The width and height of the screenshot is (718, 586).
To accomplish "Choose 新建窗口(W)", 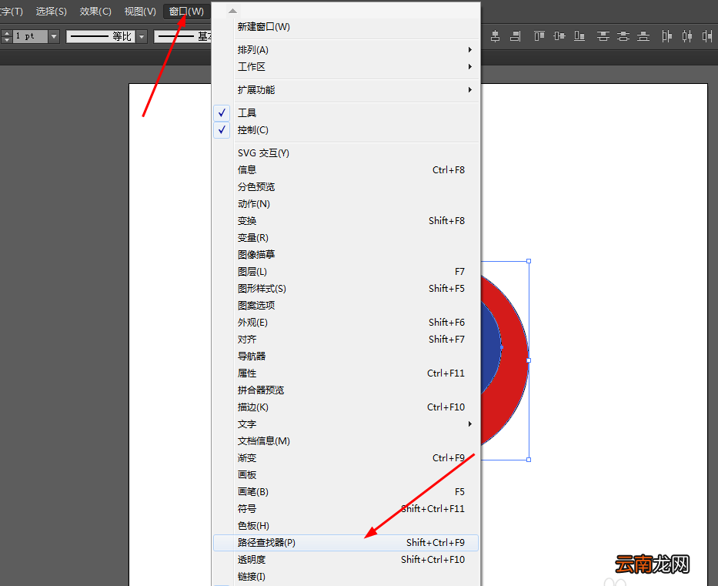I will 346,27.
